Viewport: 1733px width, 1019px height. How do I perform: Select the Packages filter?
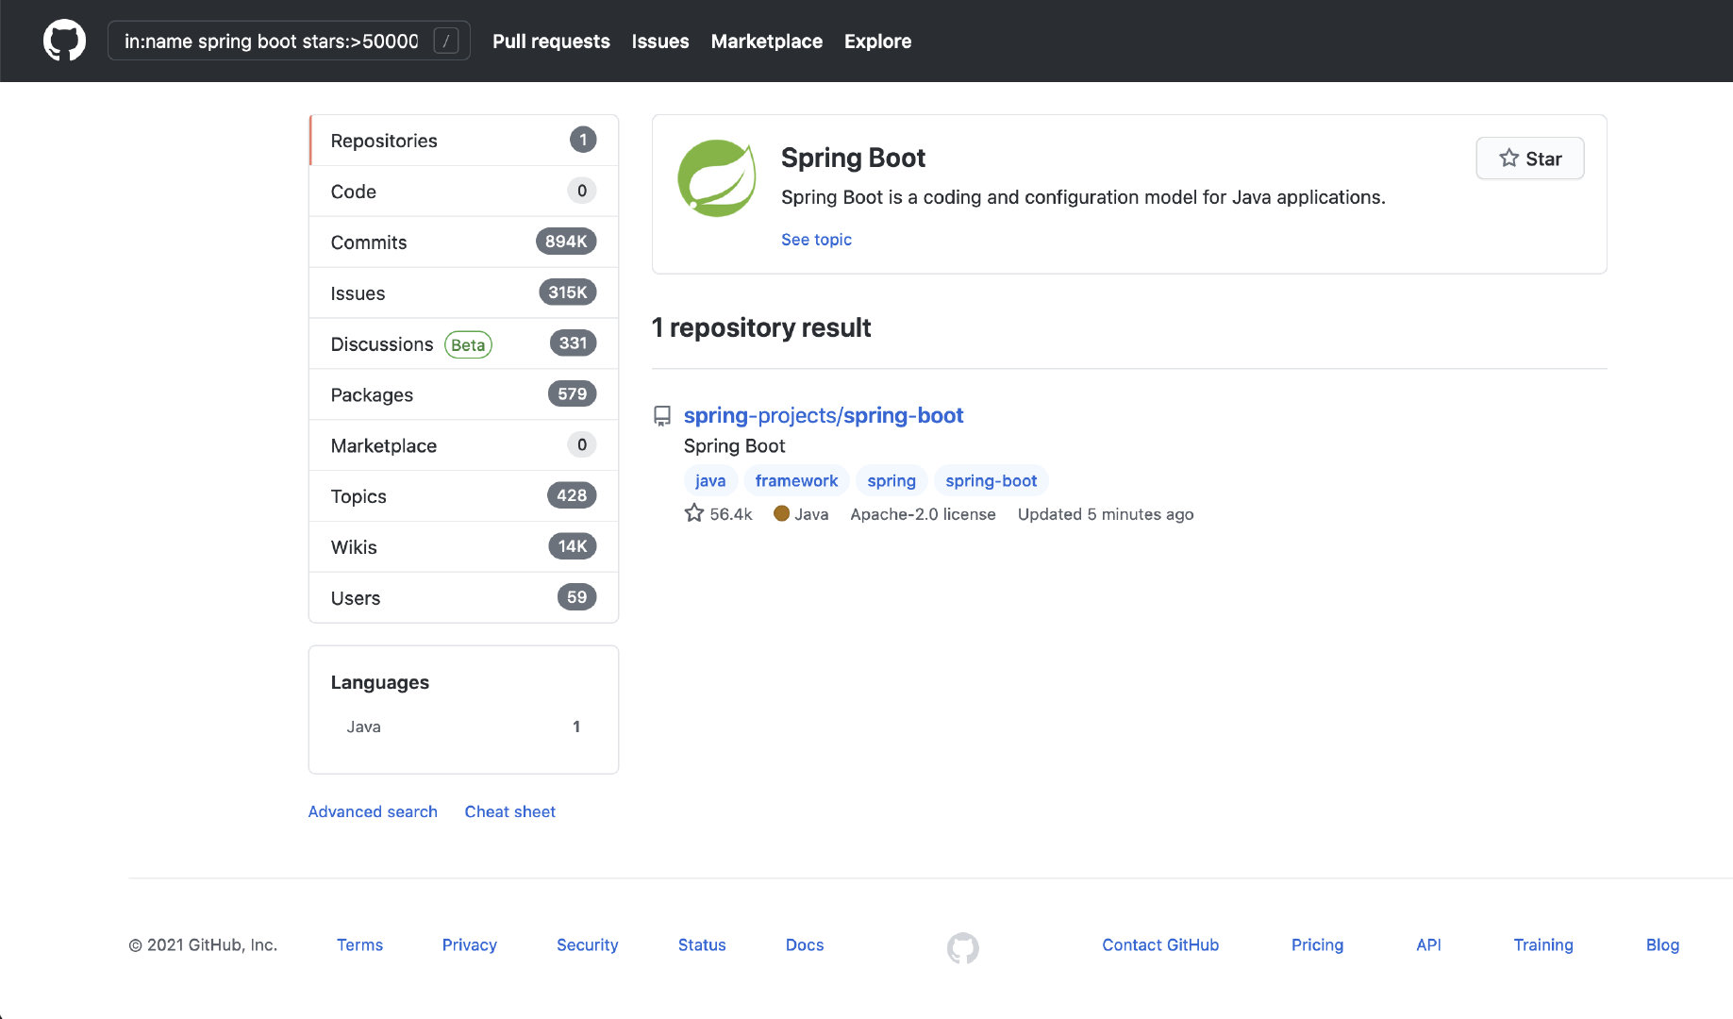coord(463,394)
